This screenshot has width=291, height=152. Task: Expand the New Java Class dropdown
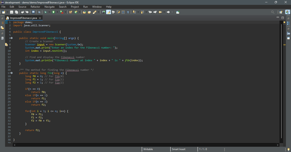pyautogui.click(x=79, y=12)
